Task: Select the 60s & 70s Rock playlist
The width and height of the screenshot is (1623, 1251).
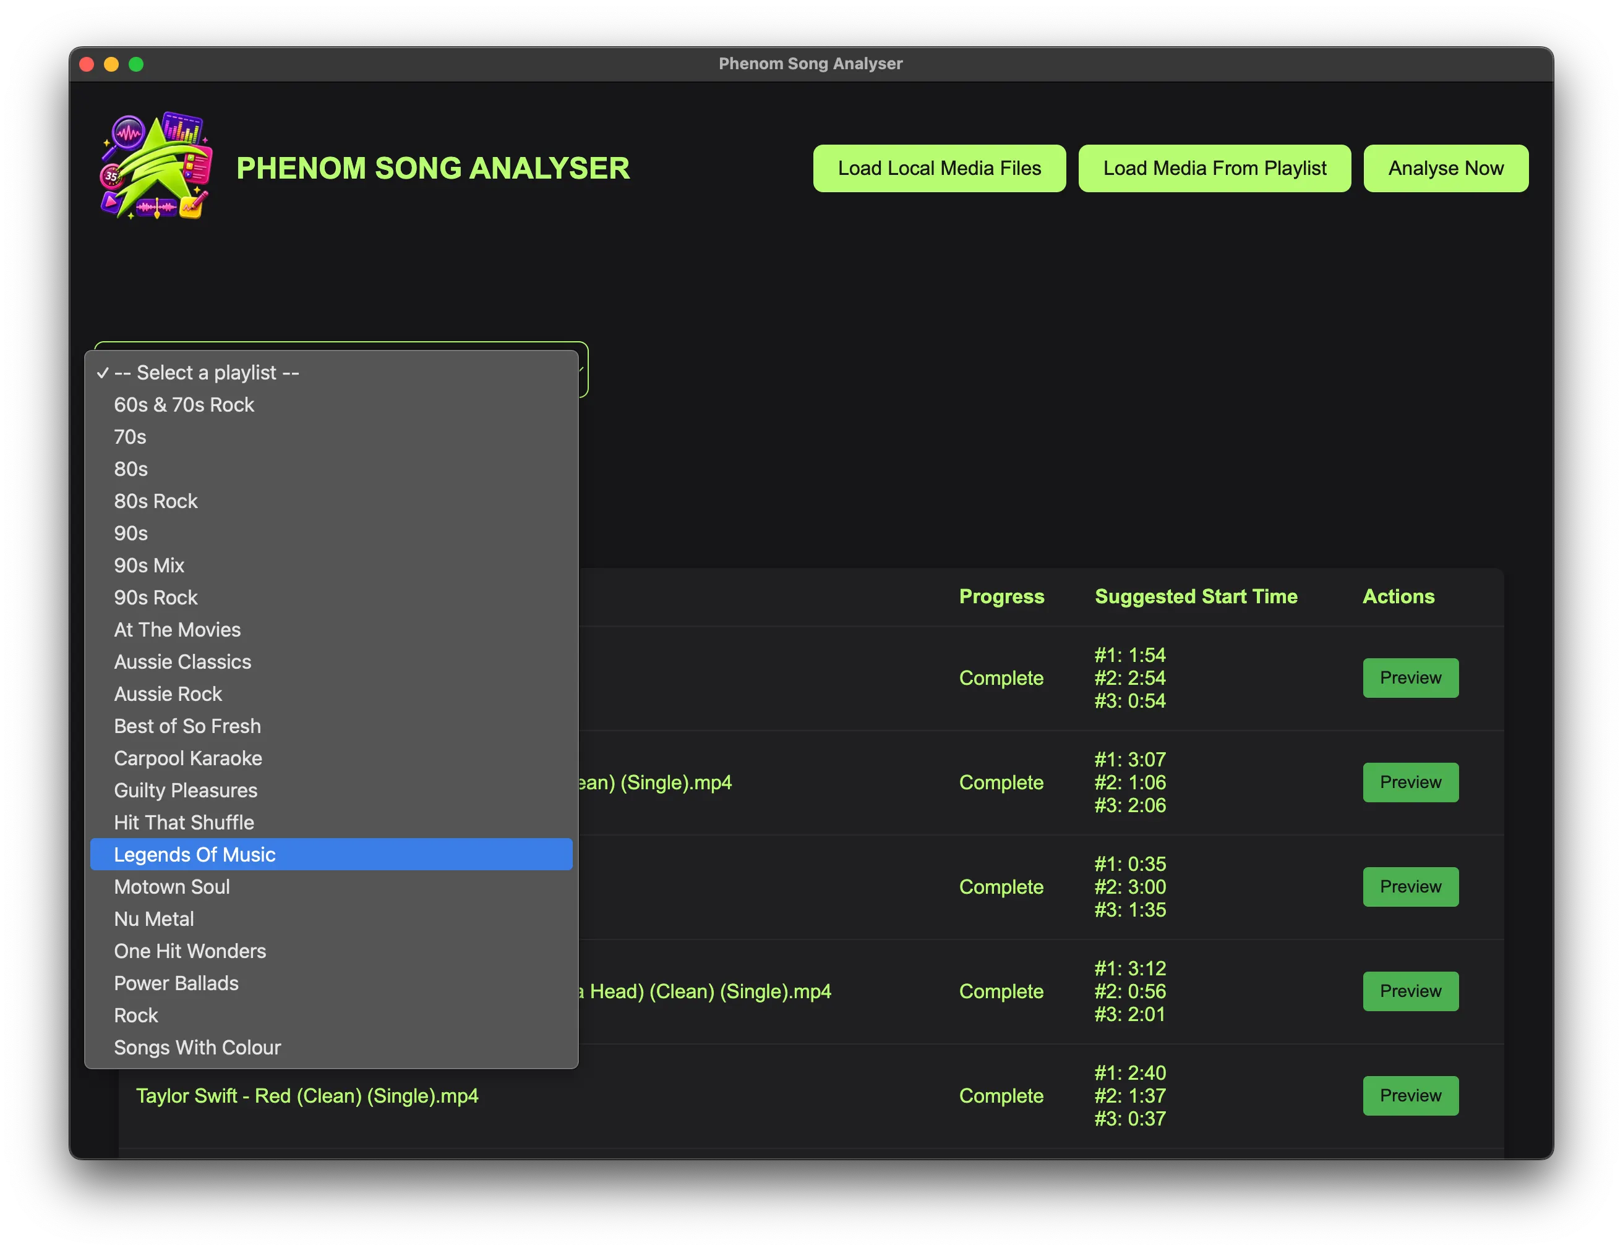Action: (332, 405)
